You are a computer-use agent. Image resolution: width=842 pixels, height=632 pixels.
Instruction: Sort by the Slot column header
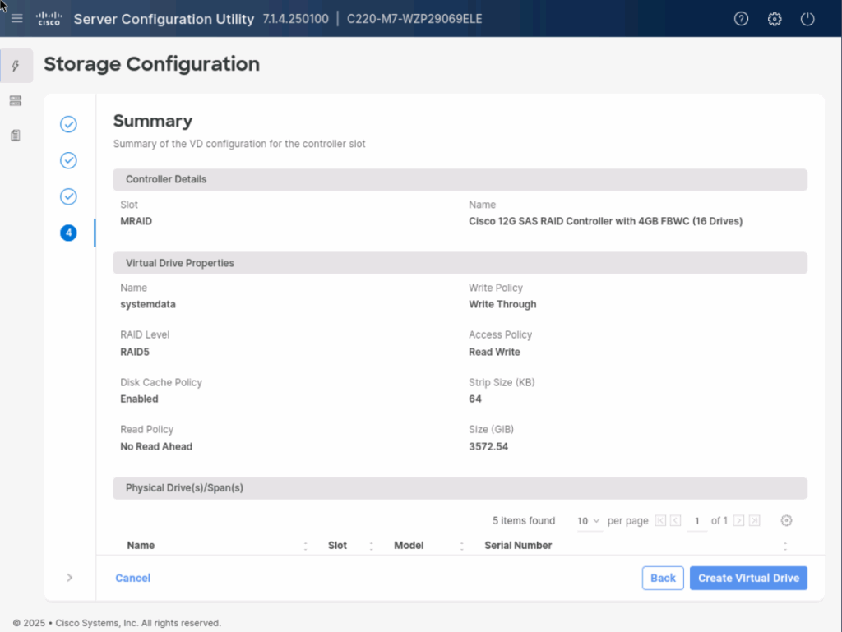click(337, 545)
